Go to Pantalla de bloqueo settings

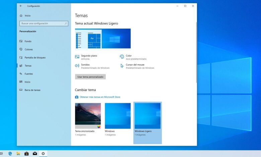35,57
